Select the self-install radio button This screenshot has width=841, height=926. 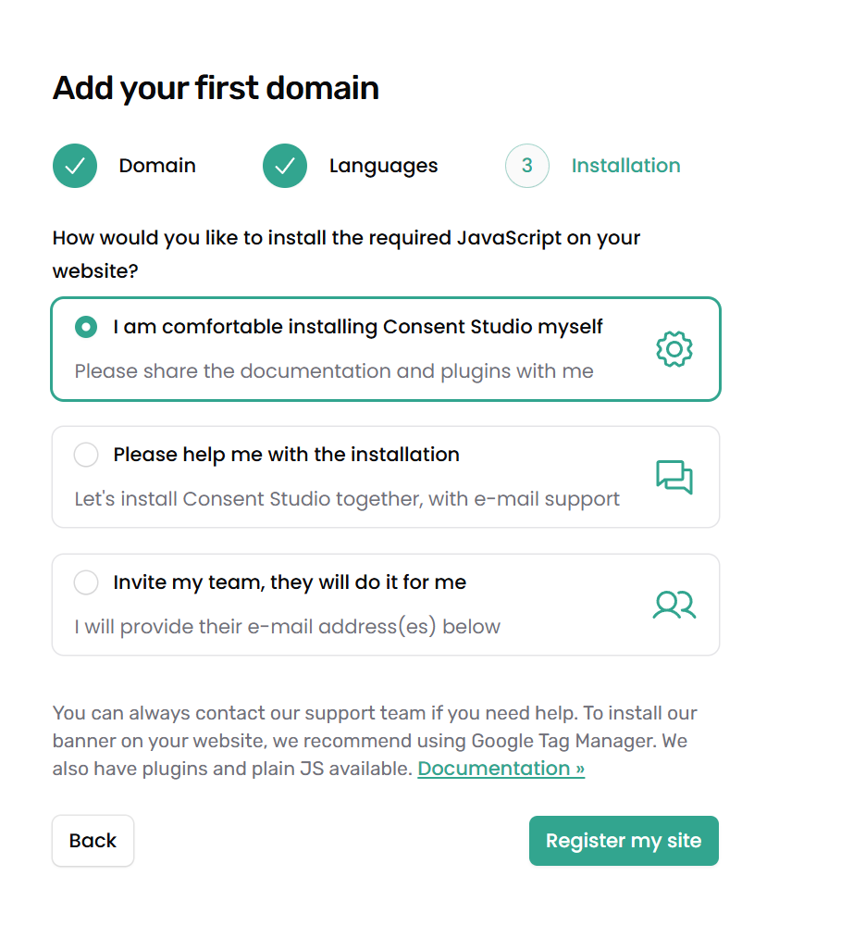click(86, 327)
